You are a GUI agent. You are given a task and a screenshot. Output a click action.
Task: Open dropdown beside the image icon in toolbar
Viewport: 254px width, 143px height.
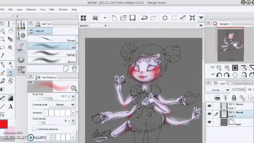[x=105, y=18]
